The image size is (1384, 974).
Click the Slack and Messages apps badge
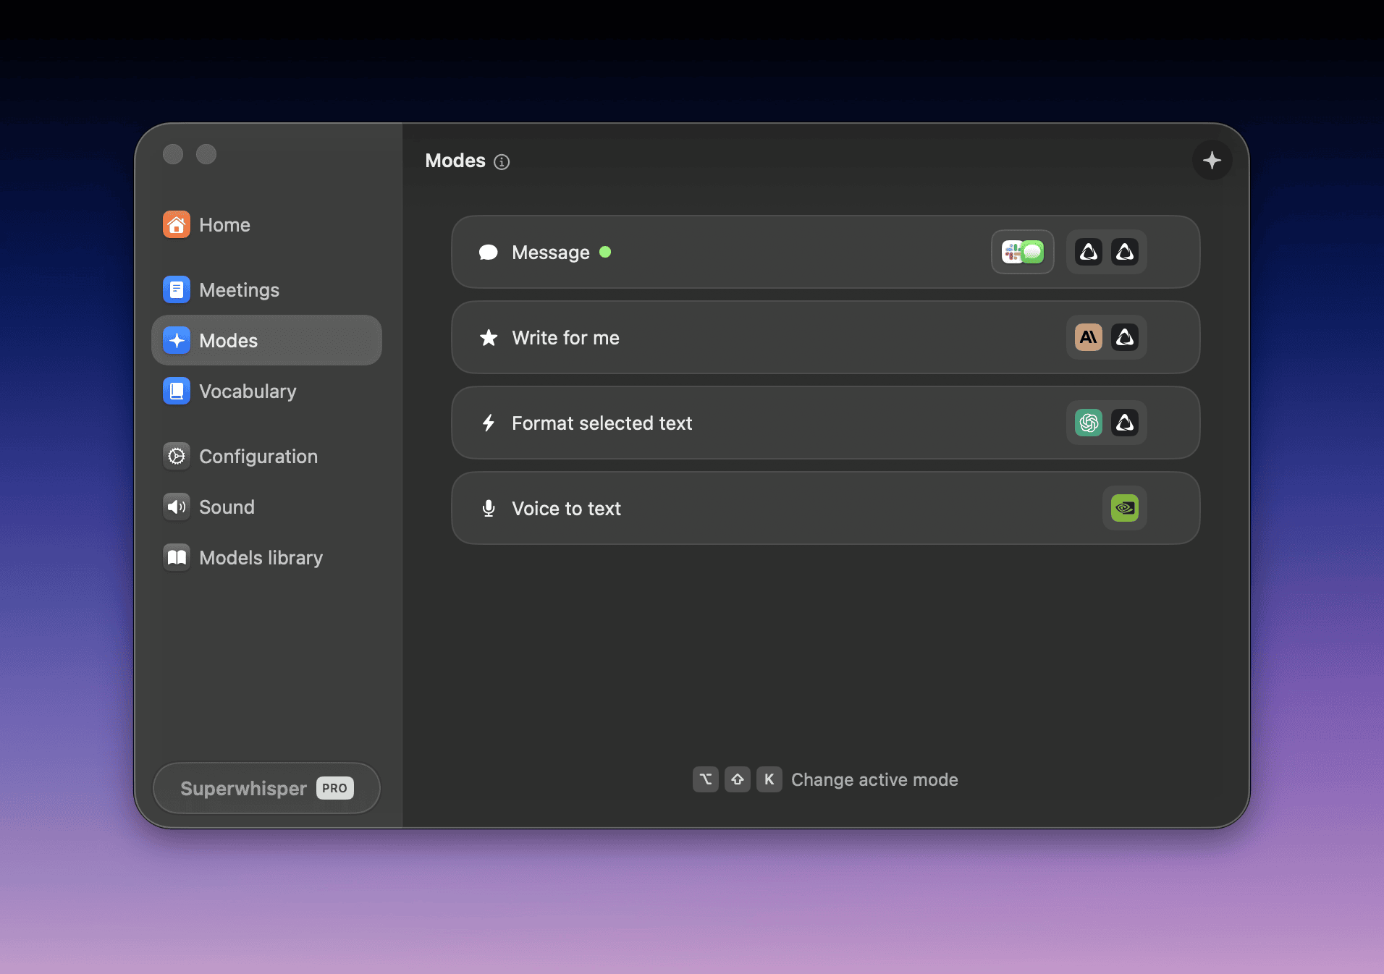coord(1023,252)
